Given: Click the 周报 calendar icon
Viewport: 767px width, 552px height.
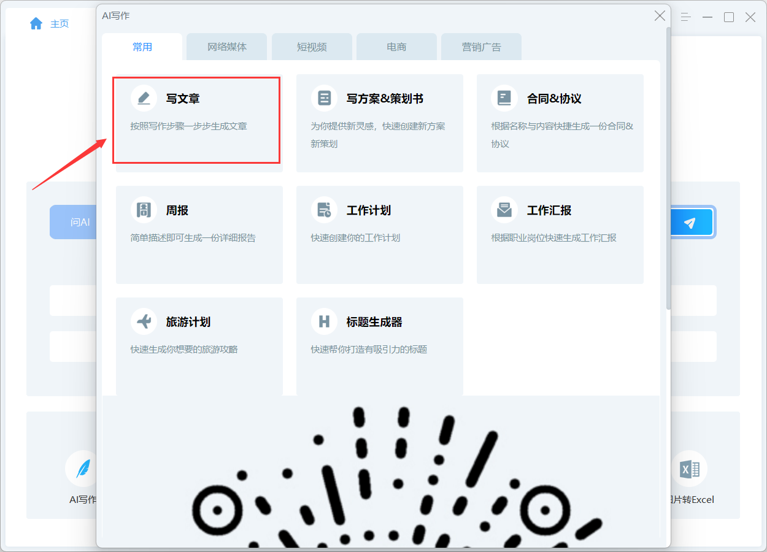Looking at the screenshot, I should click(x=144, y=209).
